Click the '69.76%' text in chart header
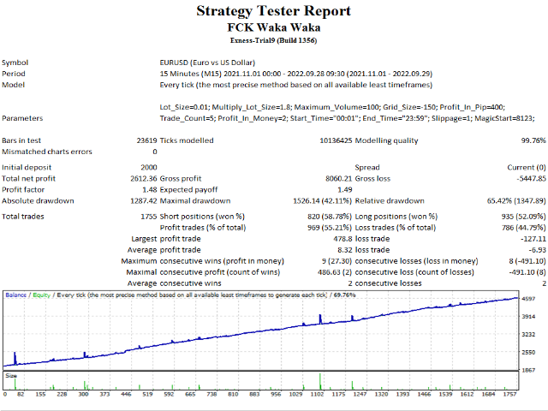This screenshot has width=548, height=411. click(x=344, y=295)
